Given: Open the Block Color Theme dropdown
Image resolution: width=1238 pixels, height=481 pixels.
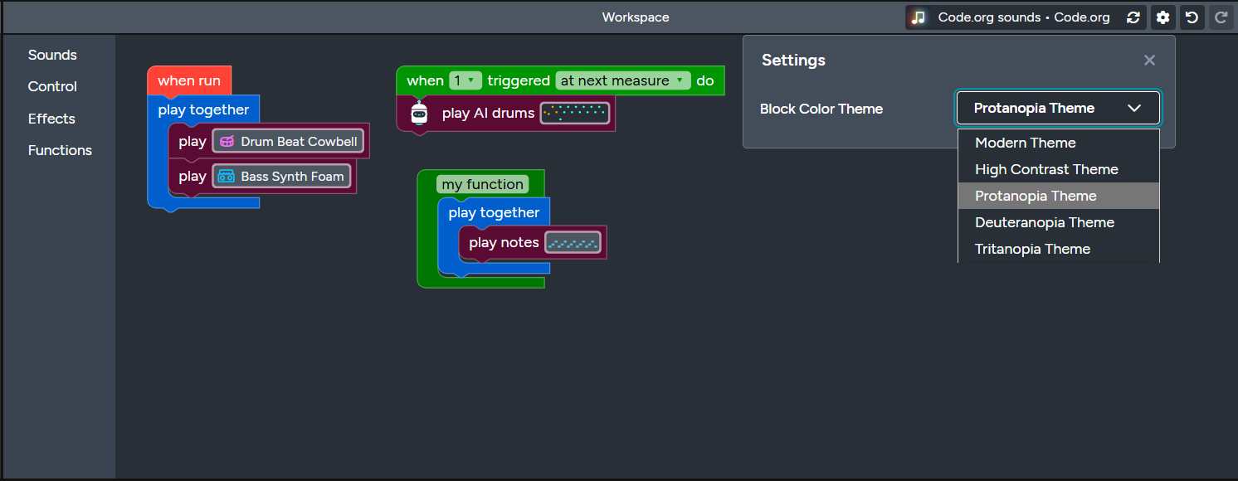Looking at the screenshot, I should (1058, 108).
